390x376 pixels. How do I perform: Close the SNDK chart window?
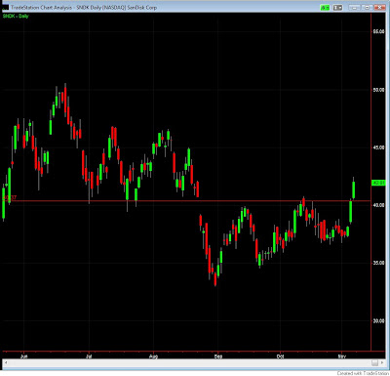click(379, 7)
